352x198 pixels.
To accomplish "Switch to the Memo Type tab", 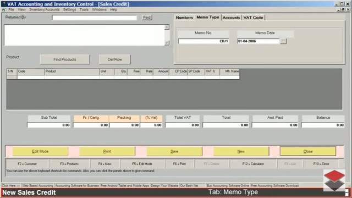I will (208, 17).
